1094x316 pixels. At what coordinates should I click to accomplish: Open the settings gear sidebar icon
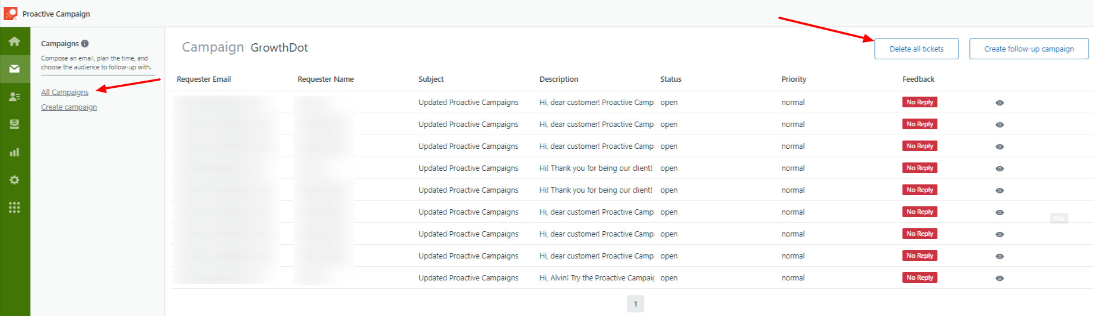coord(14,180)
